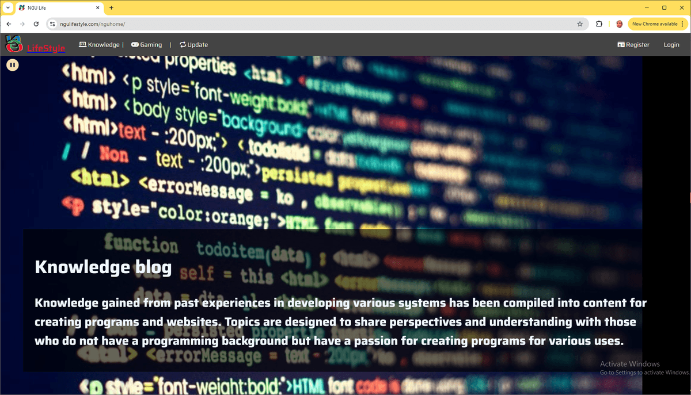
Task: Open the Knowledge menu
Action: [x=99, y=44]
